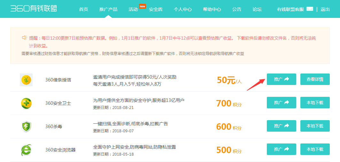Screen dimensions: 340x162
Task: Click the speaker reminder icon
Action: click(24, 38)
